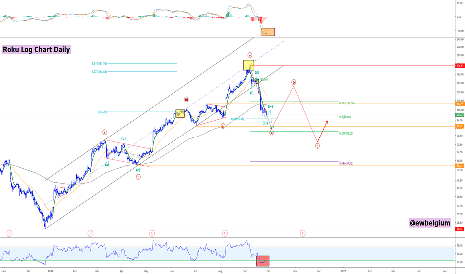
Task: Select the teal (c) correction wave label
Action: [x=138, y=170]
